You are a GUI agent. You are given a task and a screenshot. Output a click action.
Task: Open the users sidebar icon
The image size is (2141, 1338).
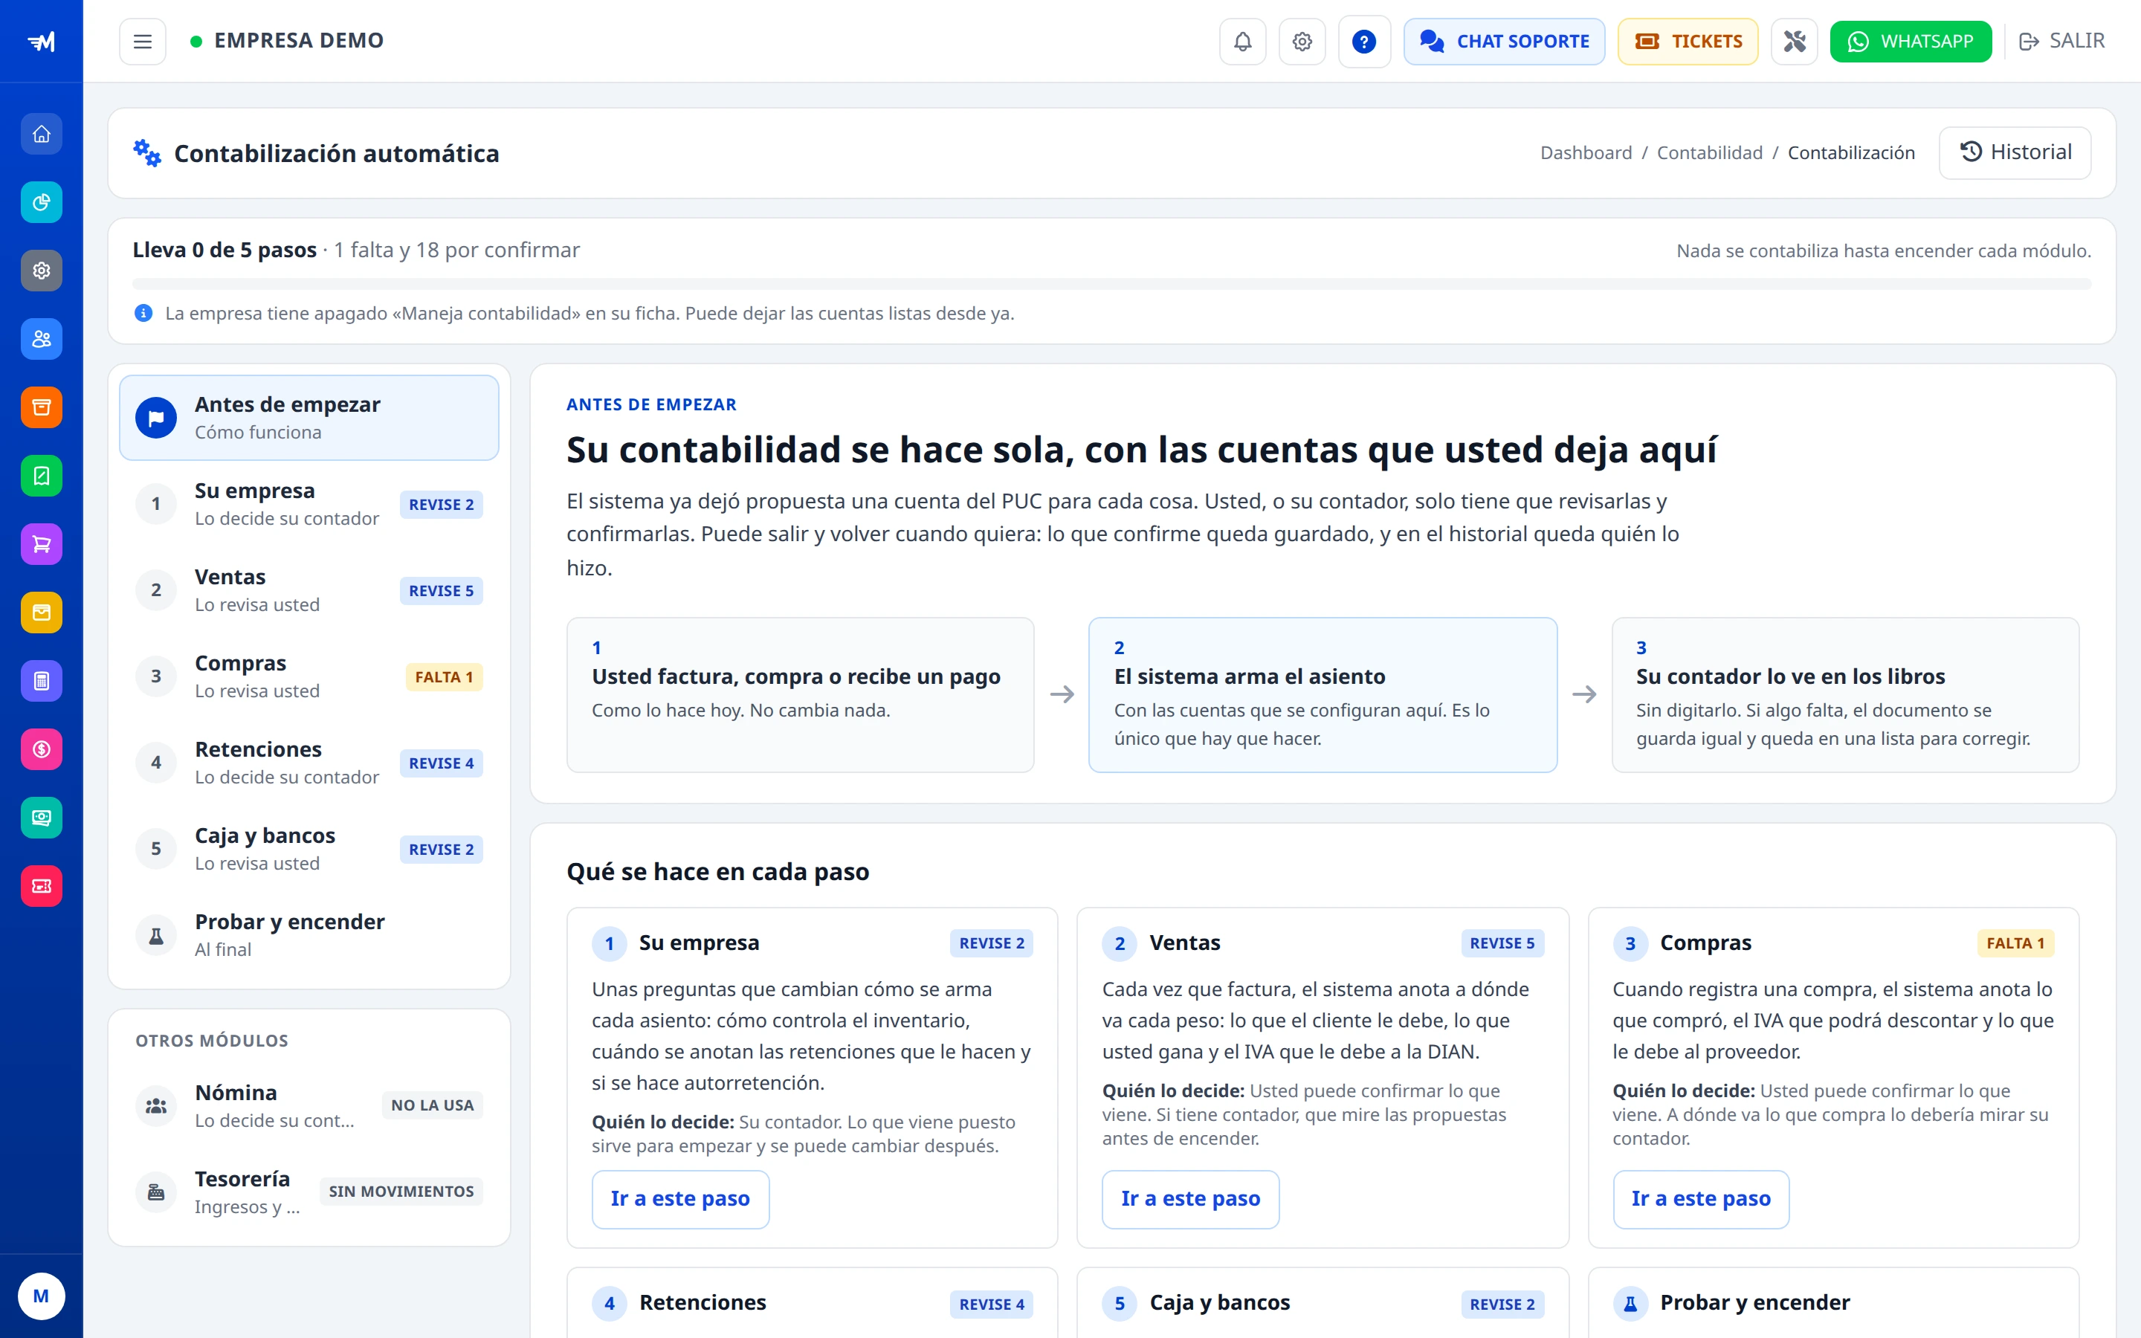click(42, 339)
